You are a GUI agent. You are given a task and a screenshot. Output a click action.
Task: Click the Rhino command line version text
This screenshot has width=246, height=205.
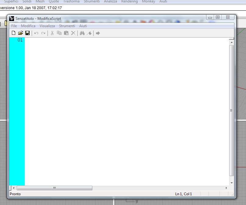[x=31, y=8]
